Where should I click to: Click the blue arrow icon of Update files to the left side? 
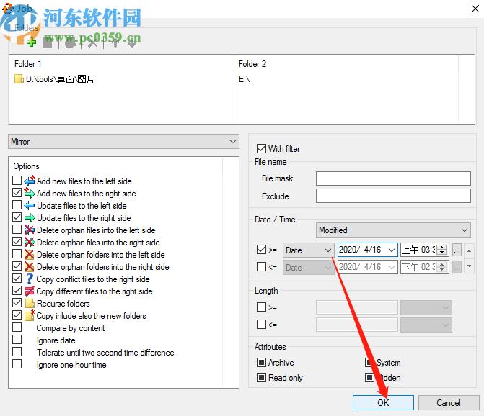[30, 205]
